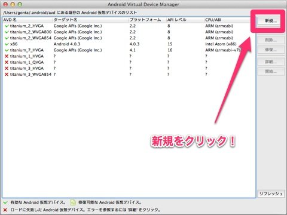Click the プラットフォーム column header
This screenshot has width=287, height=215.
click(148, 20)
